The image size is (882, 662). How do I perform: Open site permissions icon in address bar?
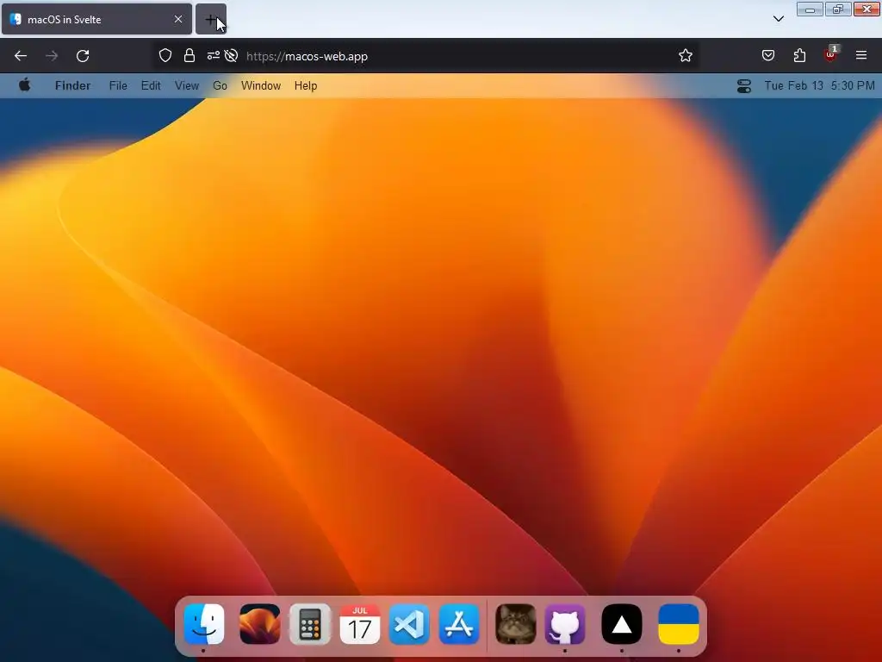(x=214, y=55)
